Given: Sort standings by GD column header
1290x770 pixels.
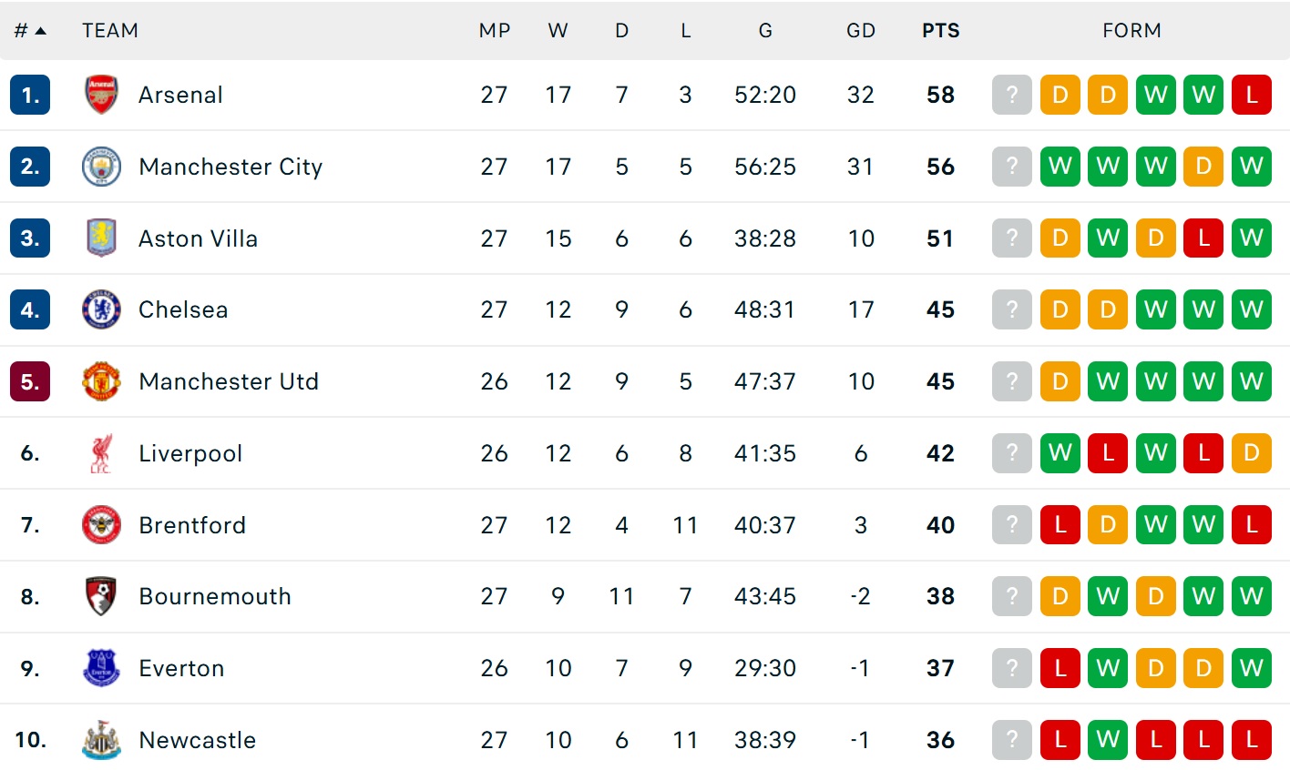Looking at the screenshot, I should coord(860,31).
